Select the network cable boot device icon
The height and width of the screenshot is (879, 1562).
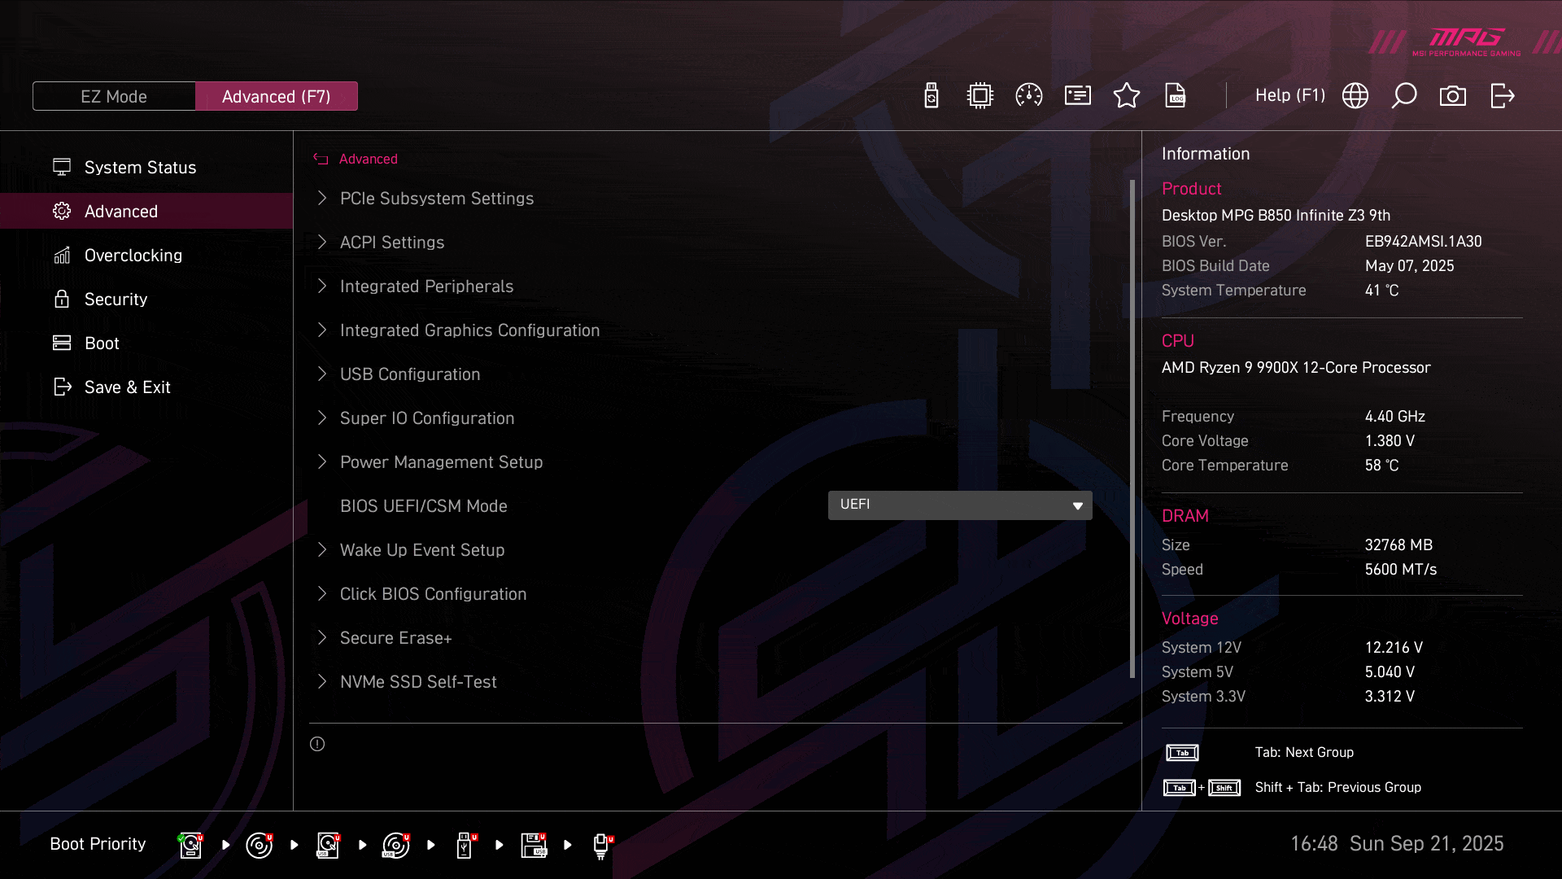coord(602,845)
